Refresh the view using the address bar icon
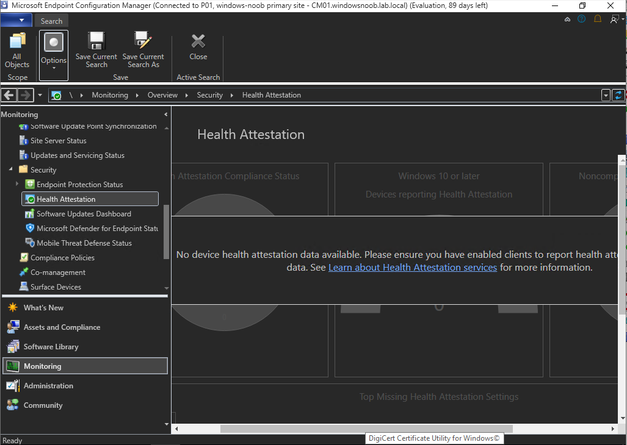 618,95
